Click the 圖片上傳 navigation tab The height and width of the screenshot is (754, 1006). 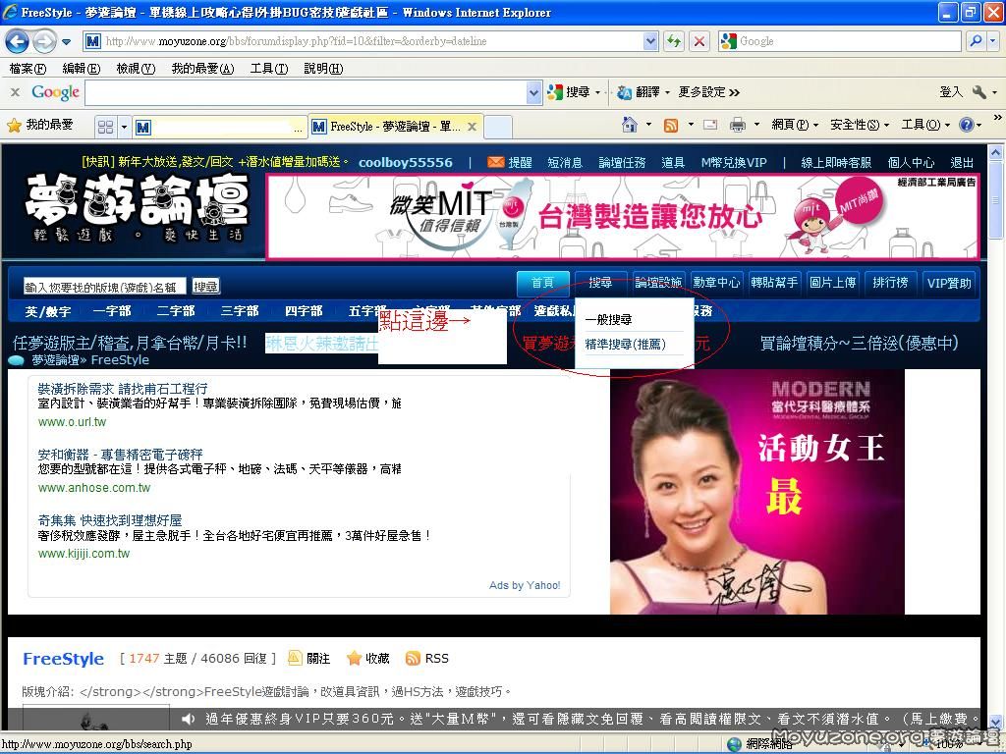tap(833, 283)
